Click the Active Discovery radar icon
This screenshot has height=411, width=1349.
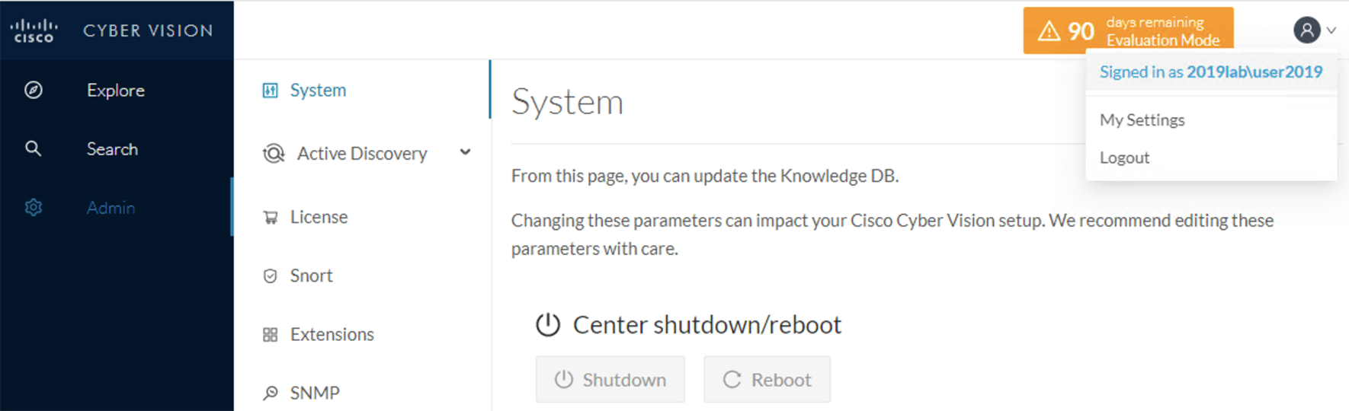coord(274,154)
